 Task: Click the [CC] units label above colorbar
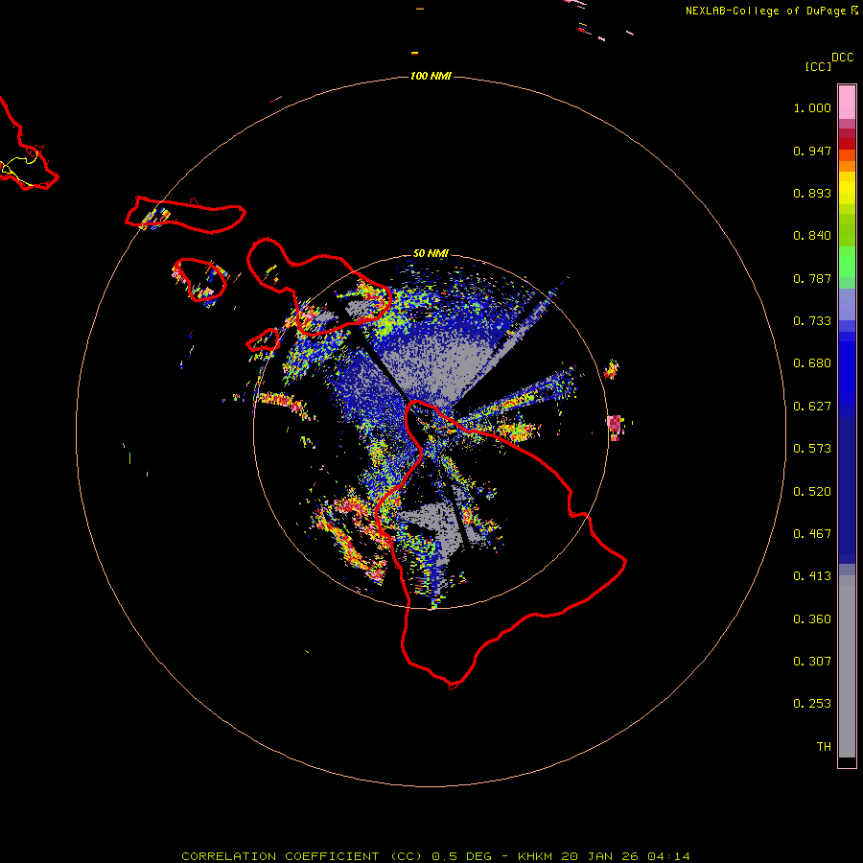(818, 66)
